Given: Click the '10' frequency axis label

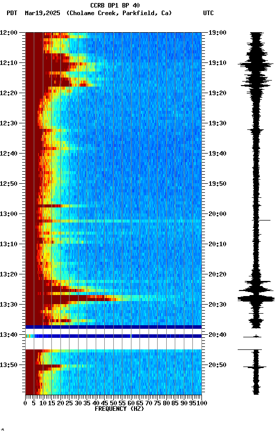Looking at the screenshot, I should [x=43, y=403].
